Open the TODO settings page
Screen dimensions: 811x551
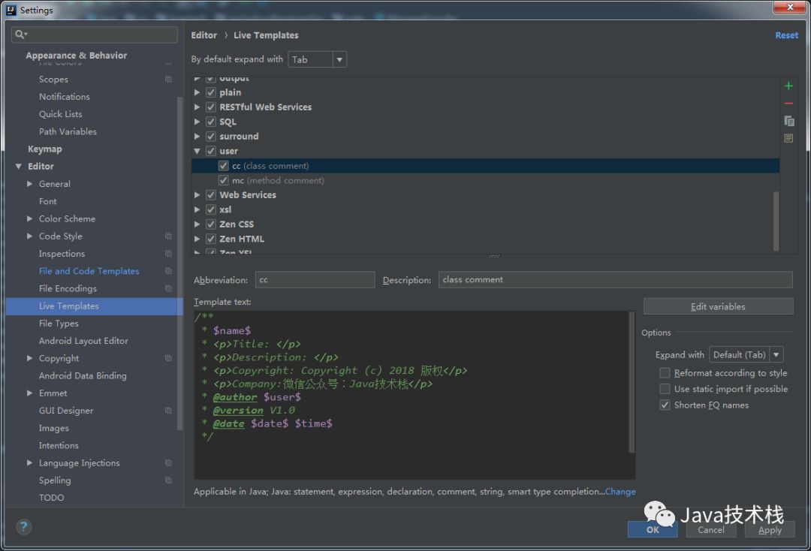pyautogui.click(x=51, y=498)
